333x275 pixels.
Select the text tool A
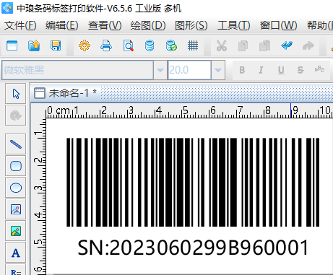(16, 253)
